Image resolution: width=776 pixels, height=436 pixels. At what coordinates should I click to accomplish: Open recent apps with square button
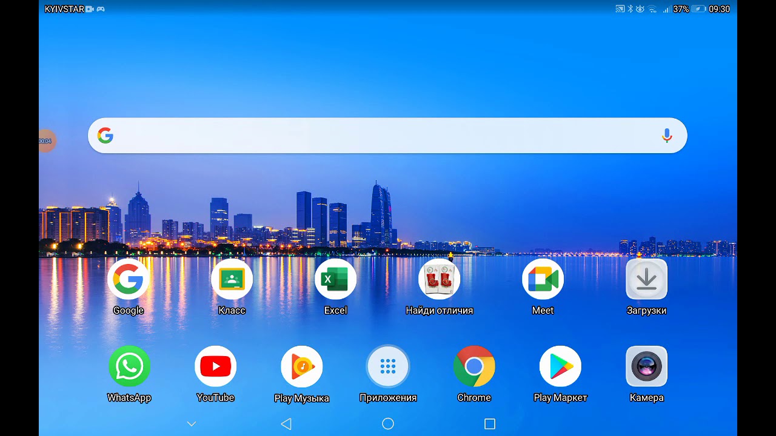pyautogui.click(x=490, y=424)
